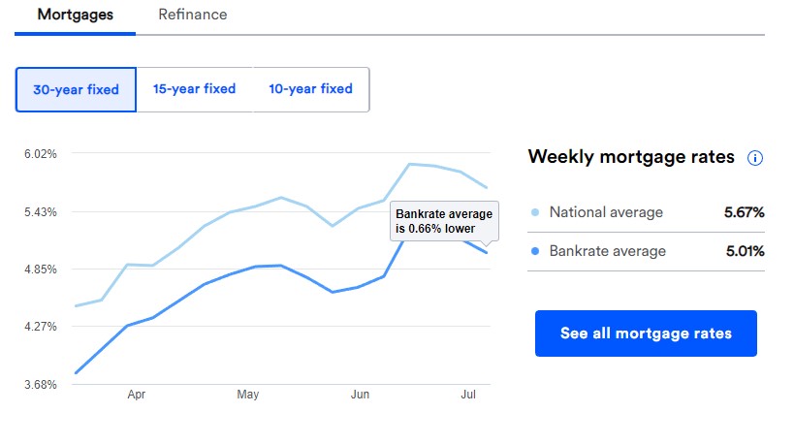Click the 5.01% Bankrate average value
Image resolution: width=794 pixels, height=444 pixels.
[x=745, y=251]
